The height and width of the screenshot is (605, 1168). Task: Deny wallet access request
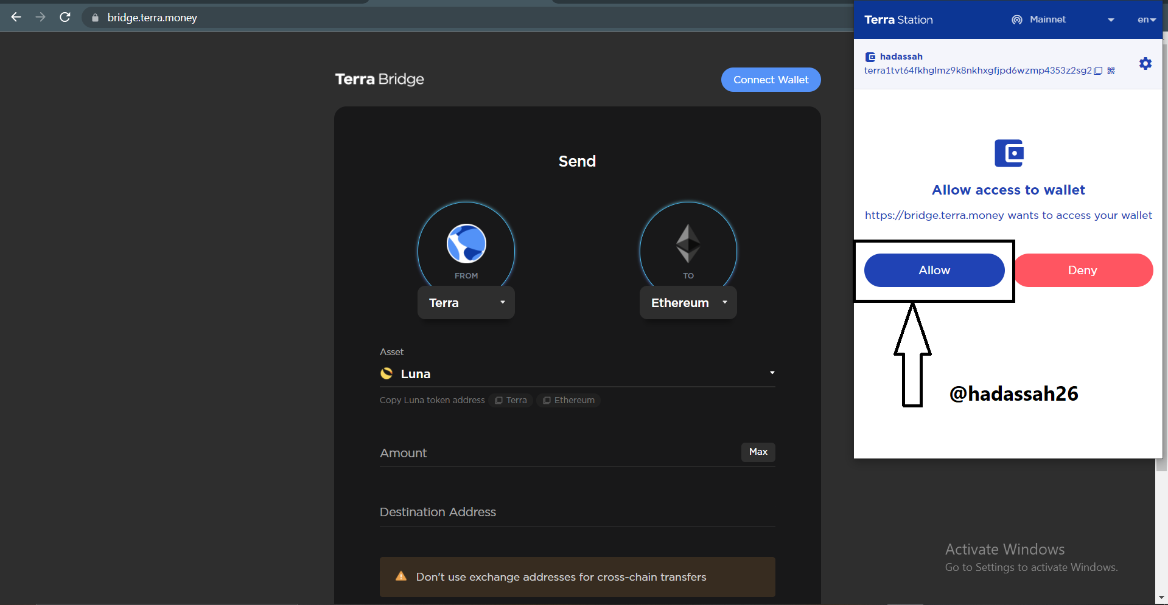[x=1083, y=270]
